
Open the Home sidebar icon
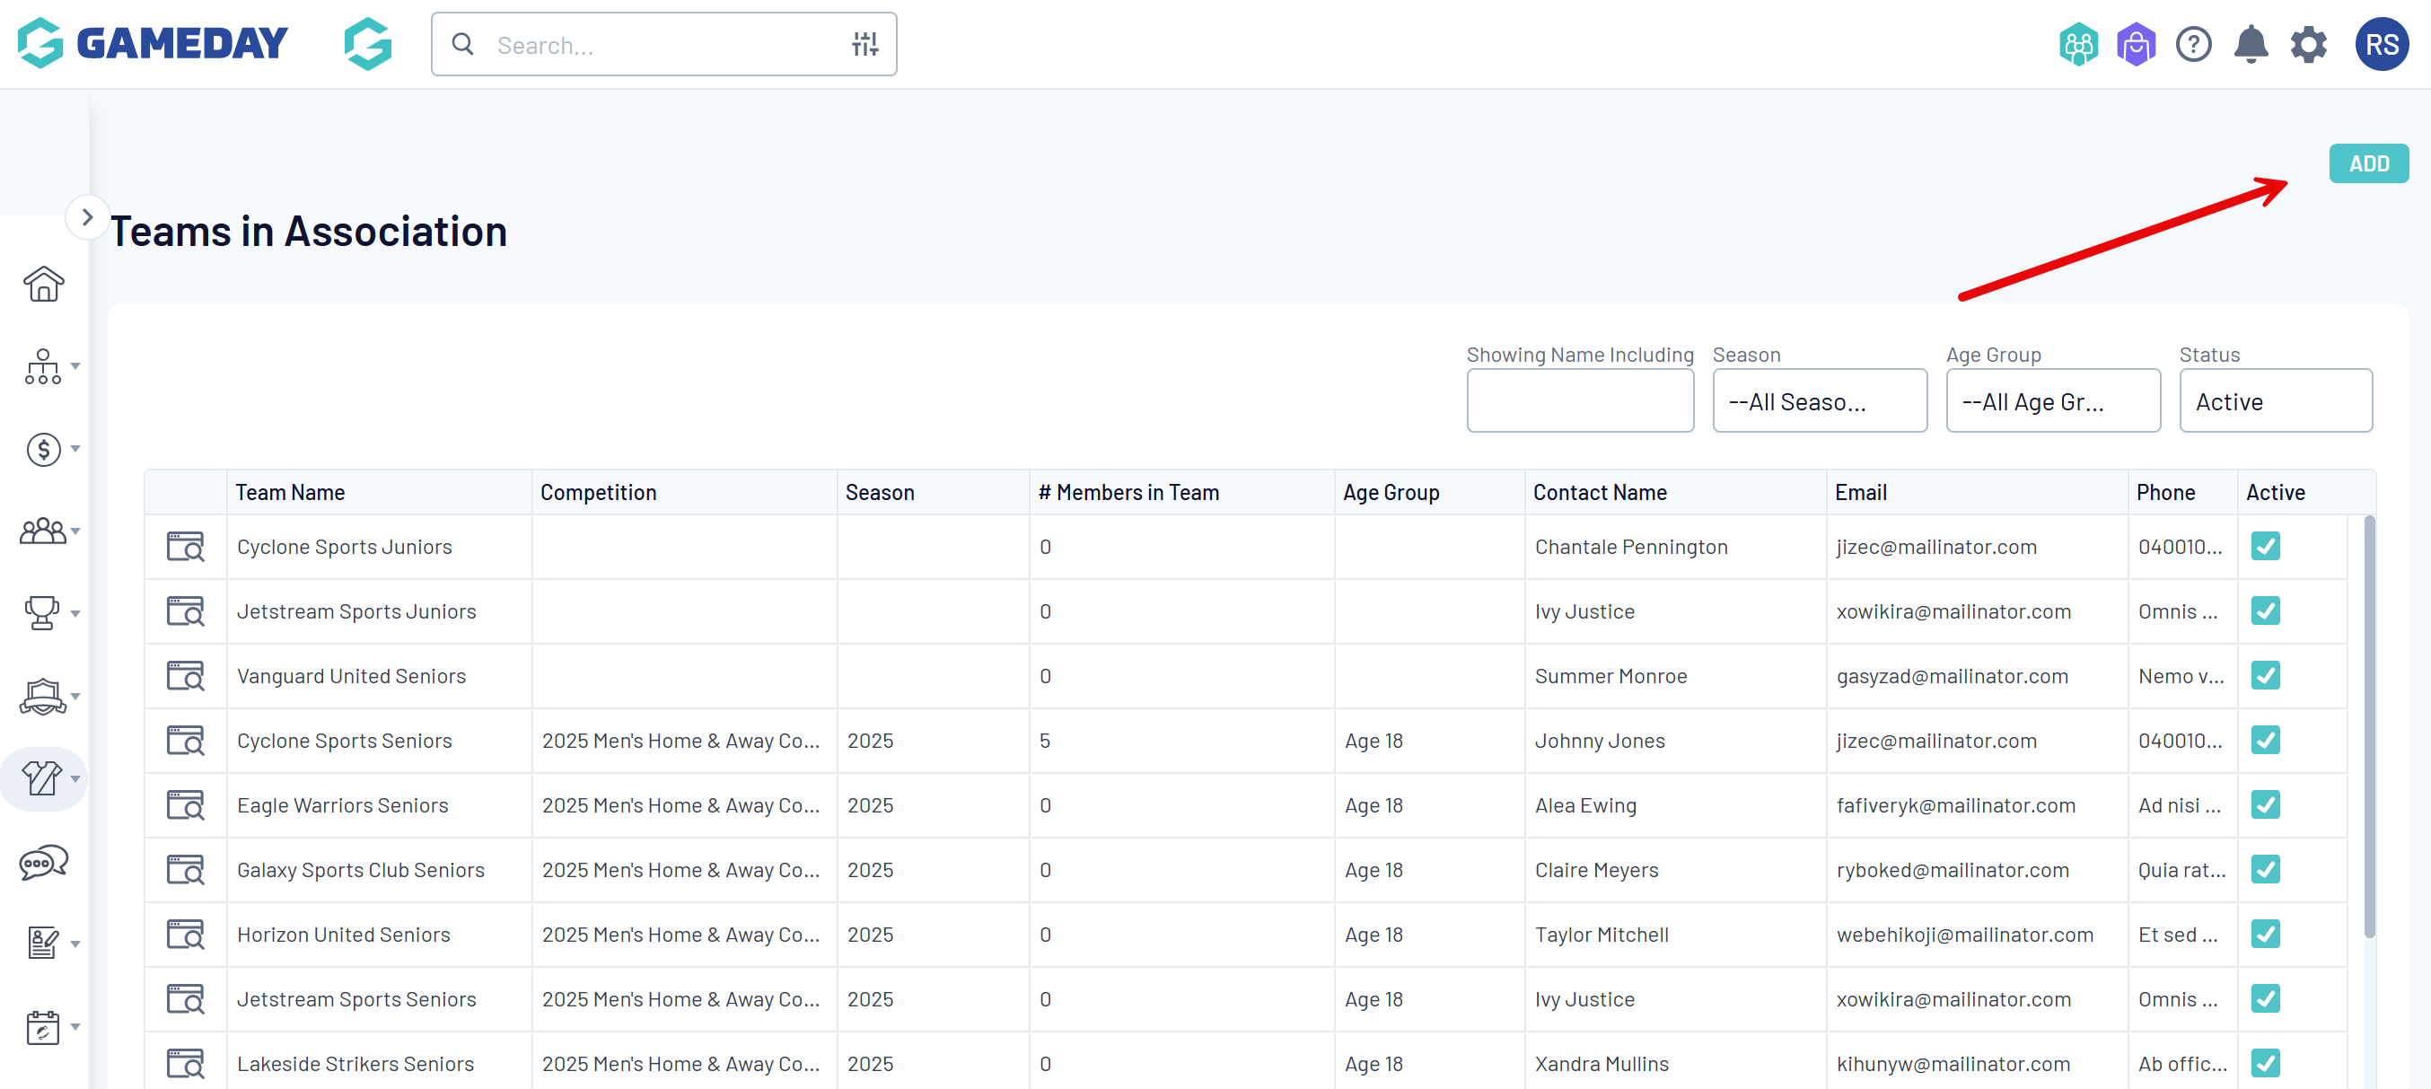click(x=43, y=284)
